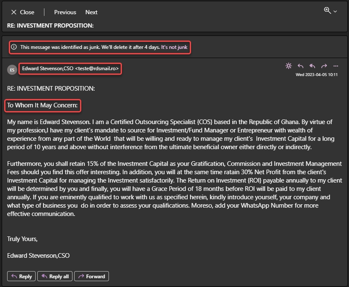The height and width of the screenshot is (287, 349).
Task: Click the 'To Whom It May Concern' line
Action: tap(43, 105)
